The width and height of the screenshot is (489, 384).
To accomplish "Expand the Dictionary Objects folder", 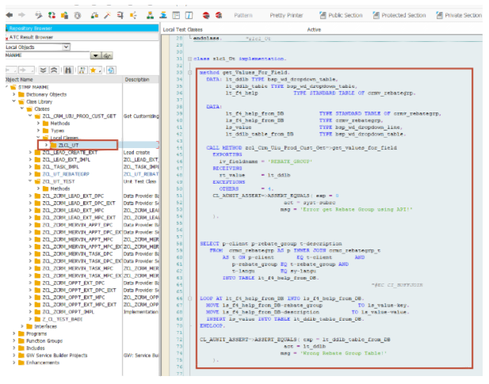I will coord(14,94).
